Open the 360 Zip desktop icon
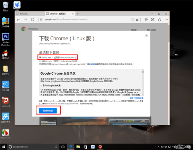The width and height of the screenshot is (193, 150). click(6, 22)
